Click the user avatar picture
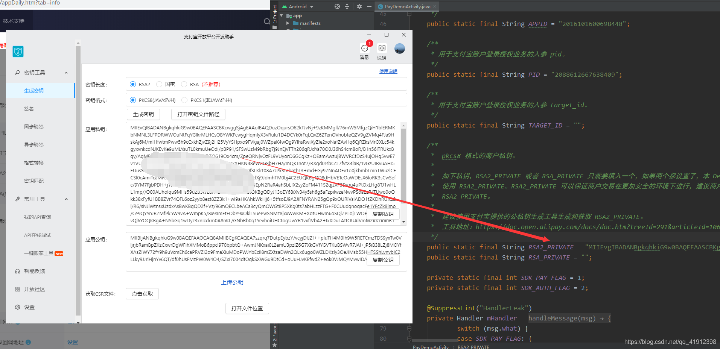The width and height of the screenshot is (720, 349). coord(399,49)
